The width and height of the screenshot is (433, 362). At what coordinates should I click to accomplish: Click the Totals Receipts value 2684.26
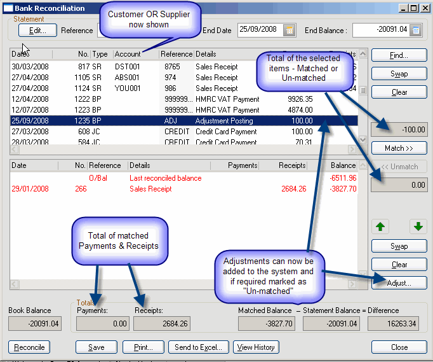(161, 324)
